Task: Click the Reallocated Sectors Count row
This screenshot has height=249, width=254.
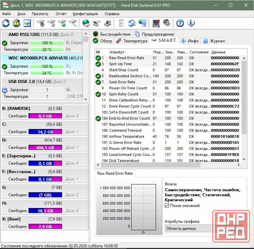Action: pyautogui.click(x=168, y=76)
